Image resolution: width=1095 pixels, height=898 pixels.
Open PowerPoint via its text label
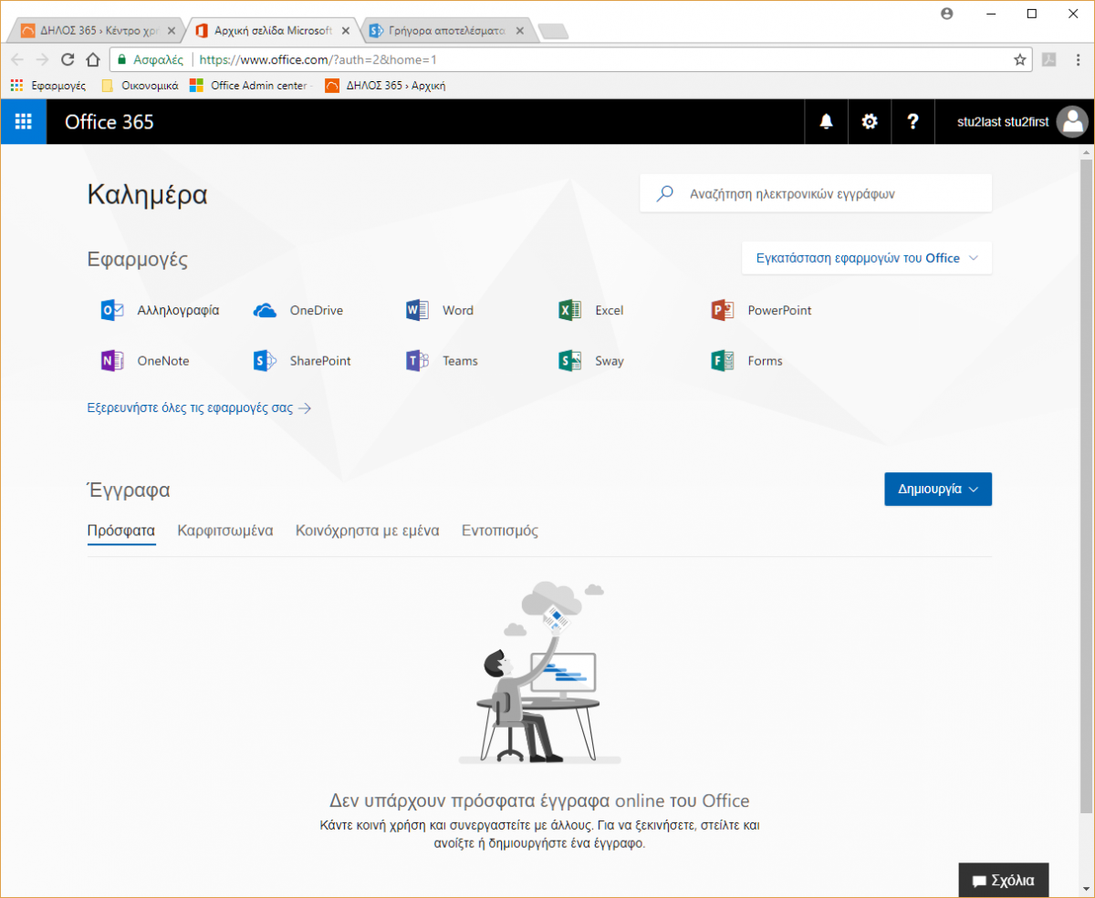point(779,310)
